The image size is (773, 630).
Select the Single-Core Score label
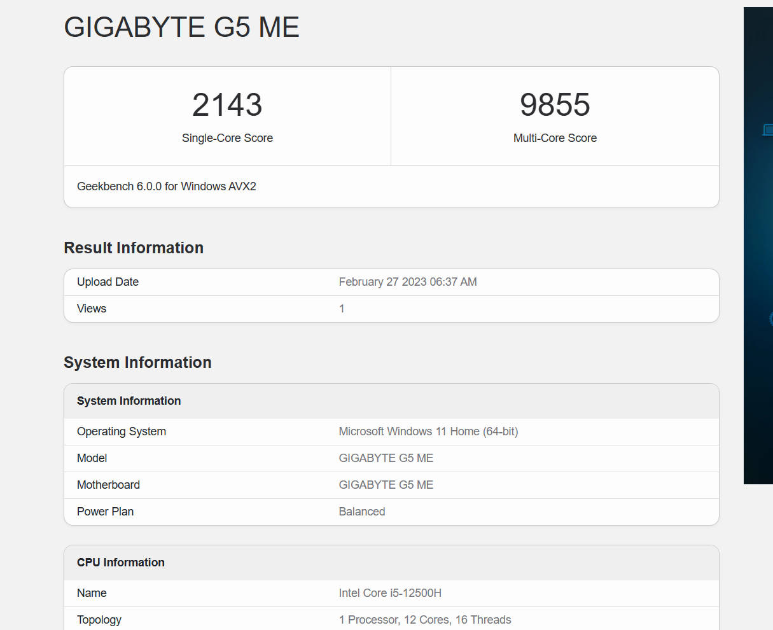[227, 138]
